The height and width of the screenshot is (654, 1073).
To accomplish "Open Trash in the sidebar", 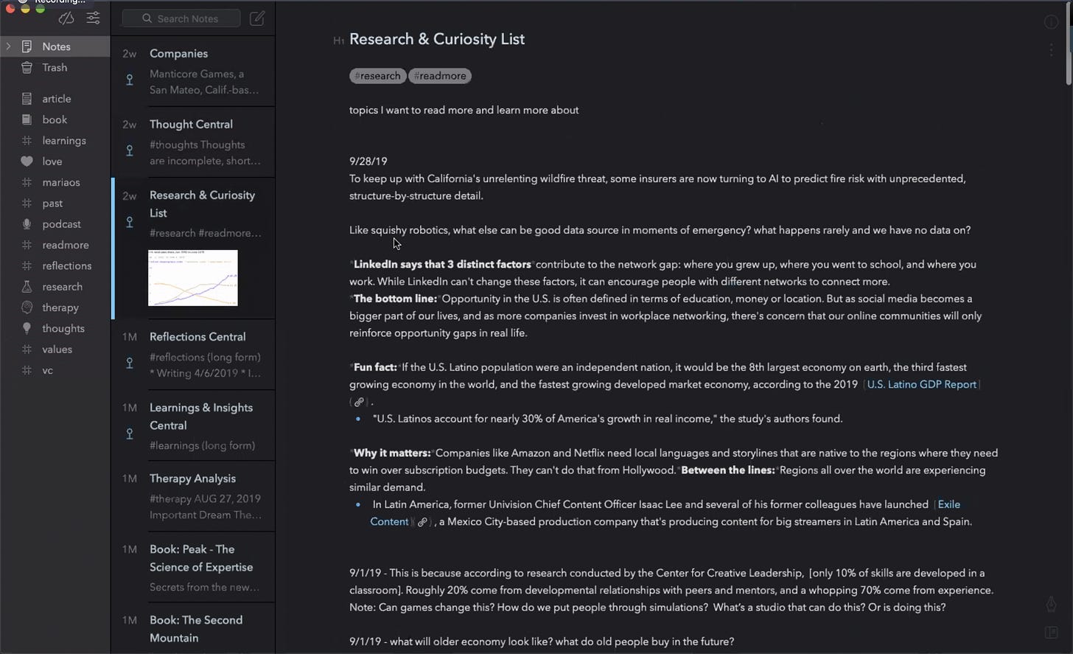I will tap(55, 68).
